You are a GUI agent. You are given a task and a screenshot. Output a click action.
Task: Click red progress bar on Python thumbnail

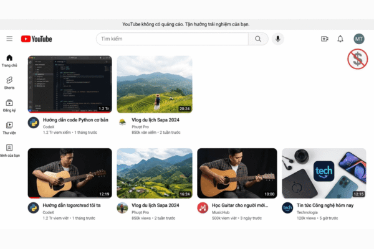70,112
